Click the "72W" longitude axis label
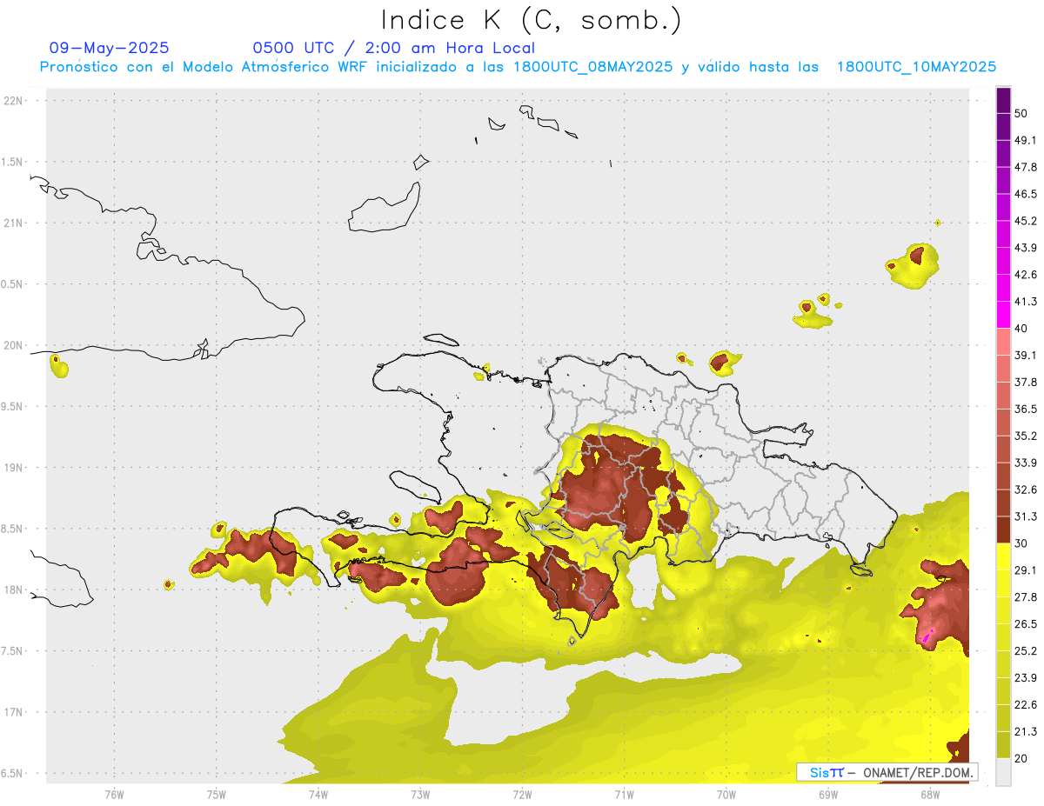This screenshot has height=806, width=1044. point(522,794)
